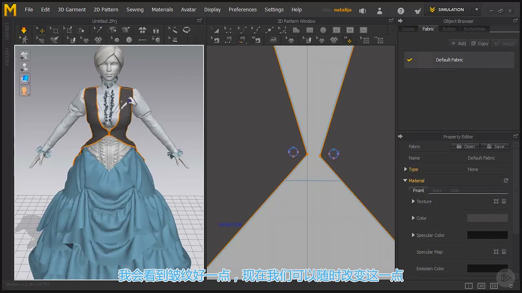Collapse the Material section
The width and height of the screenshot is (522, 293).
click(x=405, y=181)
